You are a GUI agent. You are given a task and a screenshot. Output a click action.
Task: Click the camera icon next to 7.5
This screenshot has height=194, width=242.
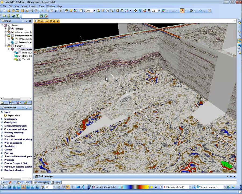pyautogui.click(x=149, y=11)
